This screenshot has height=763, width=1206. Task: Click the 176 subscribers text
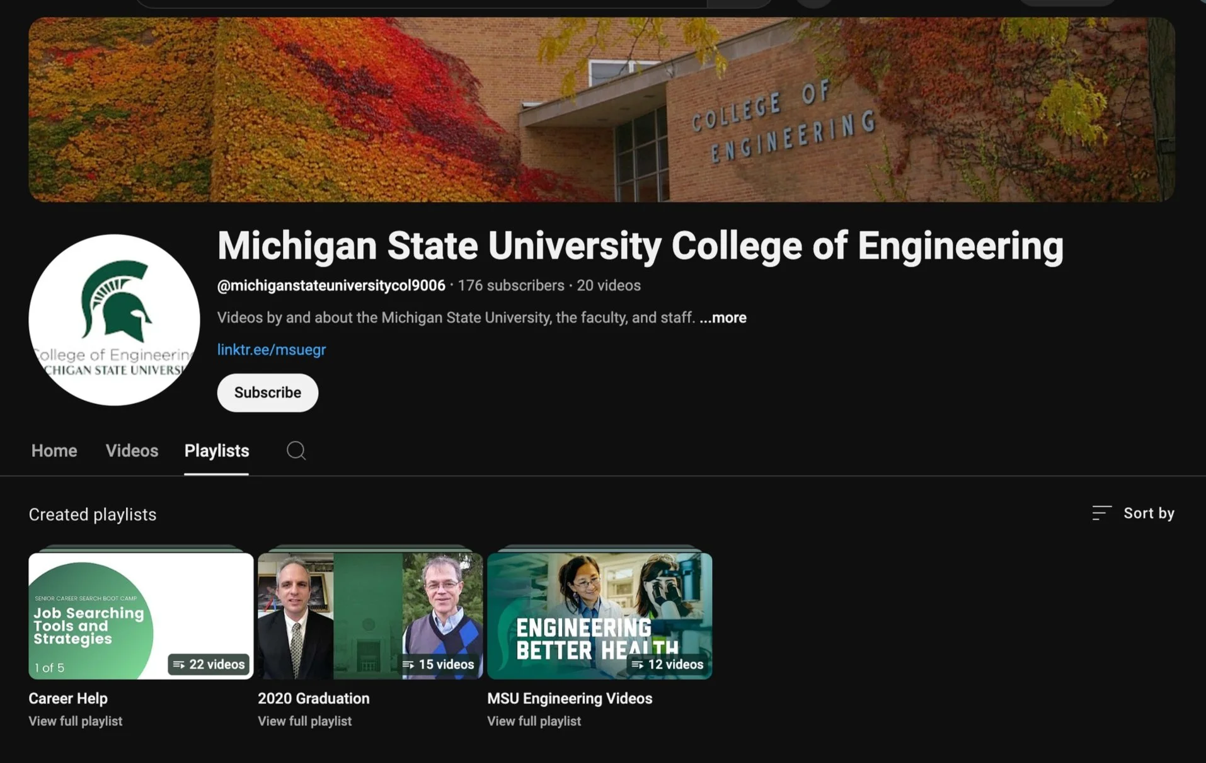(x=511, y=285)
